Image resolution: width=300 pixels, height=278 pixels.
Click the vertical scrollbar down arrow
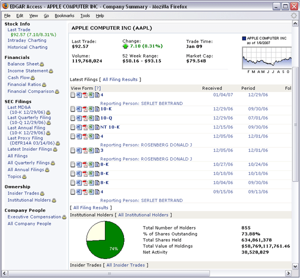coord(295,266)
